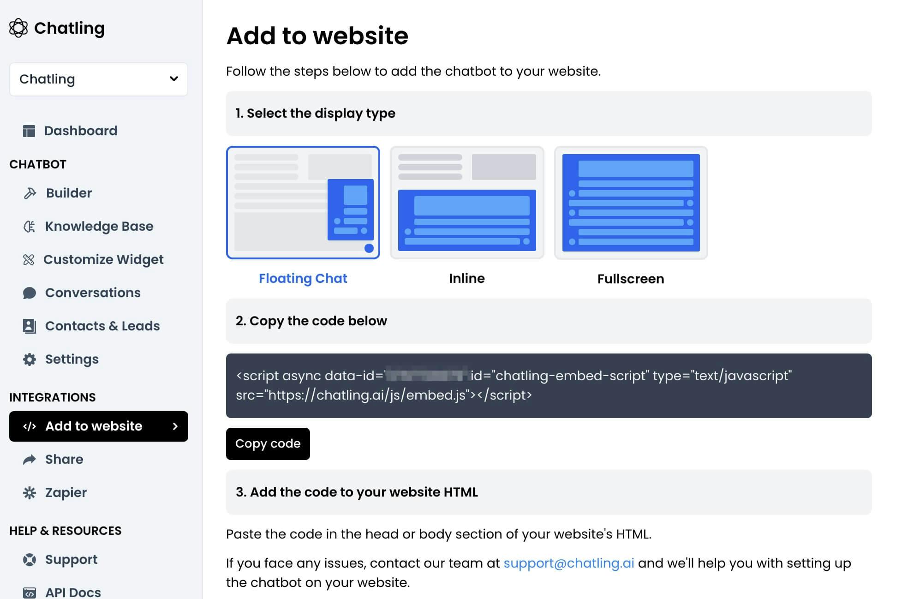Click the INTEGRATIONS section label
Image resolution: width=920 pixels, height=599 pixels.
(x=53, y=398)
